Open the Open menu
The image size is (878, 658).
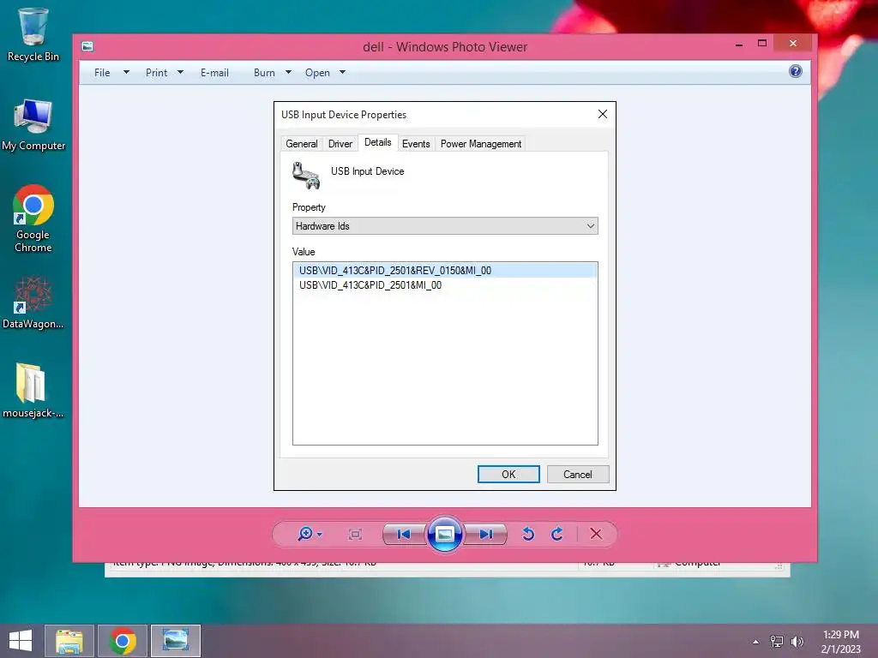317,73
